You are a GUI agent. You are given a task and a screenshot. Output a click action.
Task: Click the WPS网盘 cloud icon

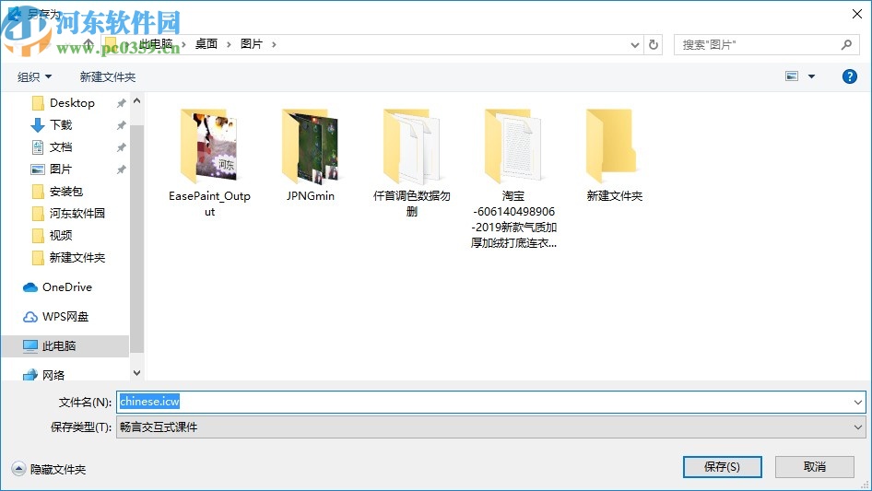(x=30, y=317)
